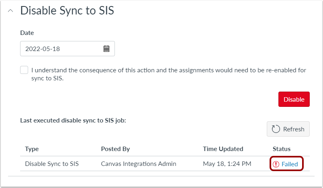Click the Status column header

click(x=281, y=149)
